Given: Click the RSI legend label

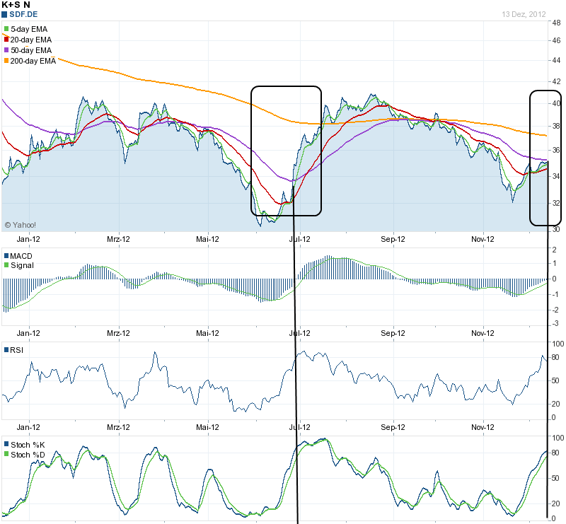Looking at the screenshot, I should point(16,350).
